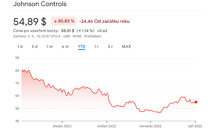The height and width of the screenshot is (130, 217).
Task: Click the red current-price dot on chart
Action: pos(196,102)
